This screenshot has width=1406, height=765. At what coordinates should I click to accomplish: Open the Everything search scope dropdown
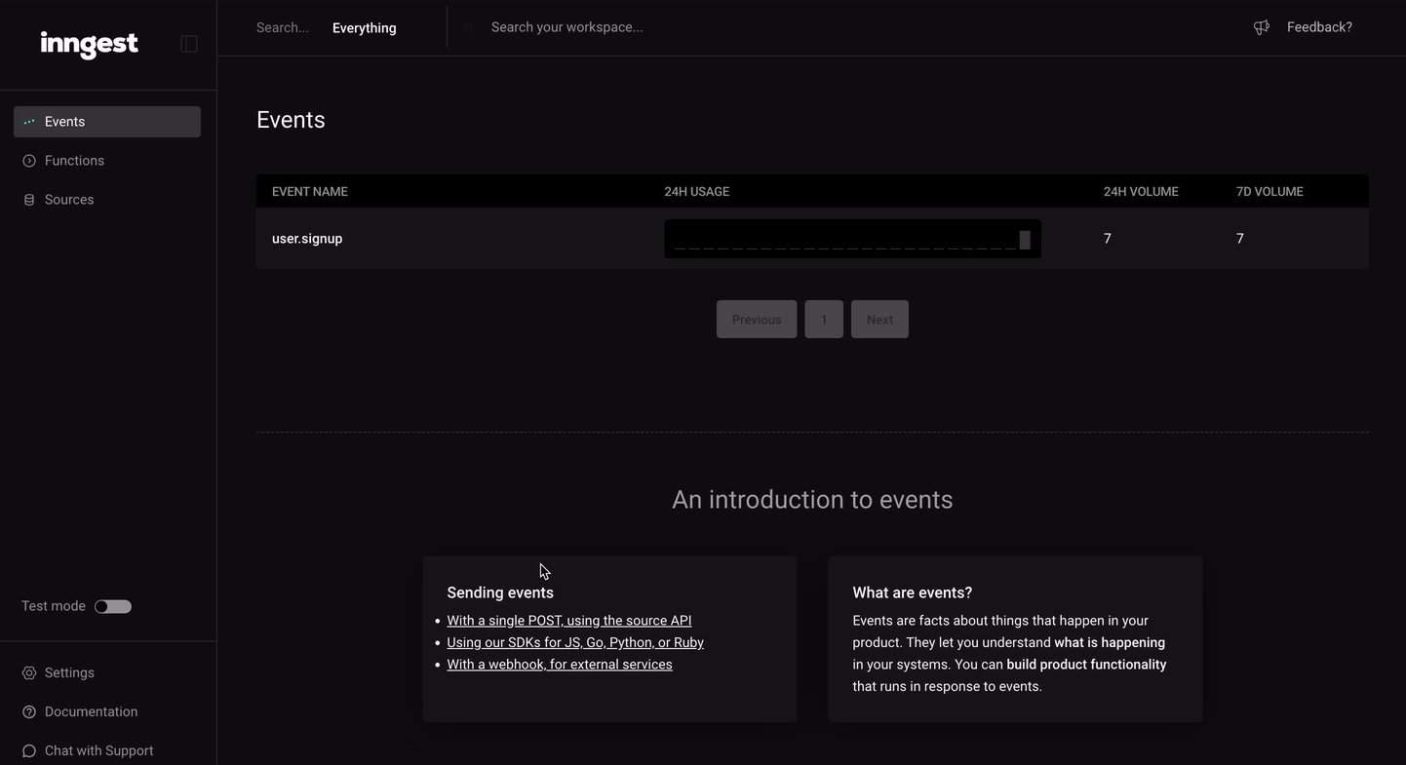[364, 27]
